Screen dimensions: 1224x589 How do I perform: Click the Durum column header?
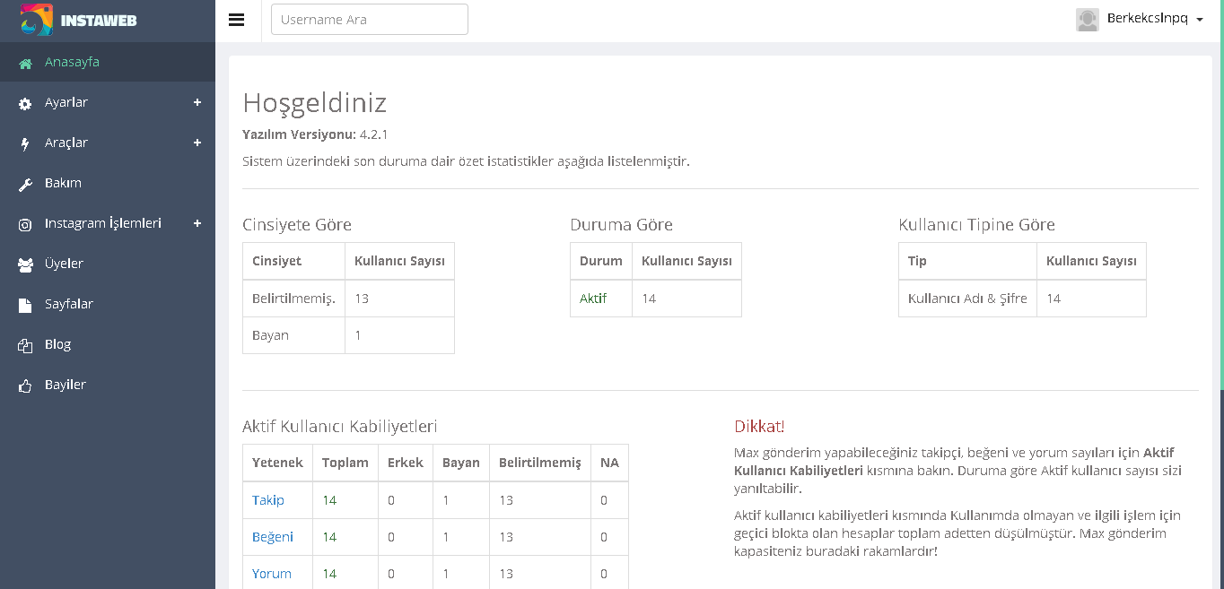click(x=601, y=261)
